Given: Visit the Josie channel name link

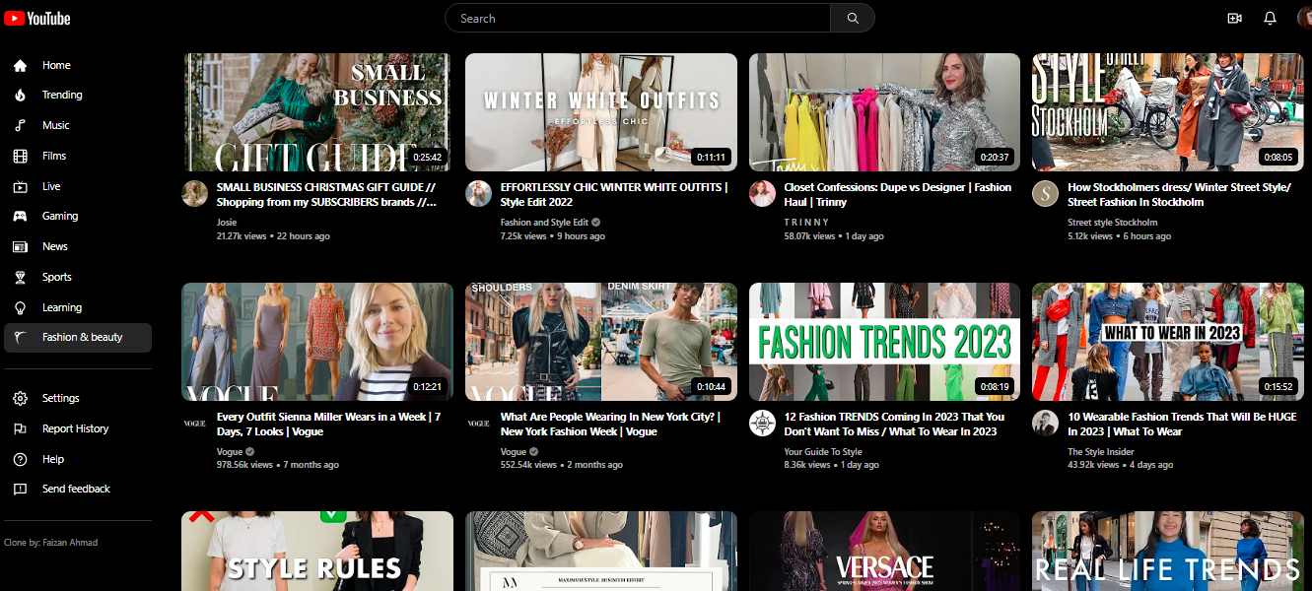Looking at the screenshot, I should tap(227, 223).
